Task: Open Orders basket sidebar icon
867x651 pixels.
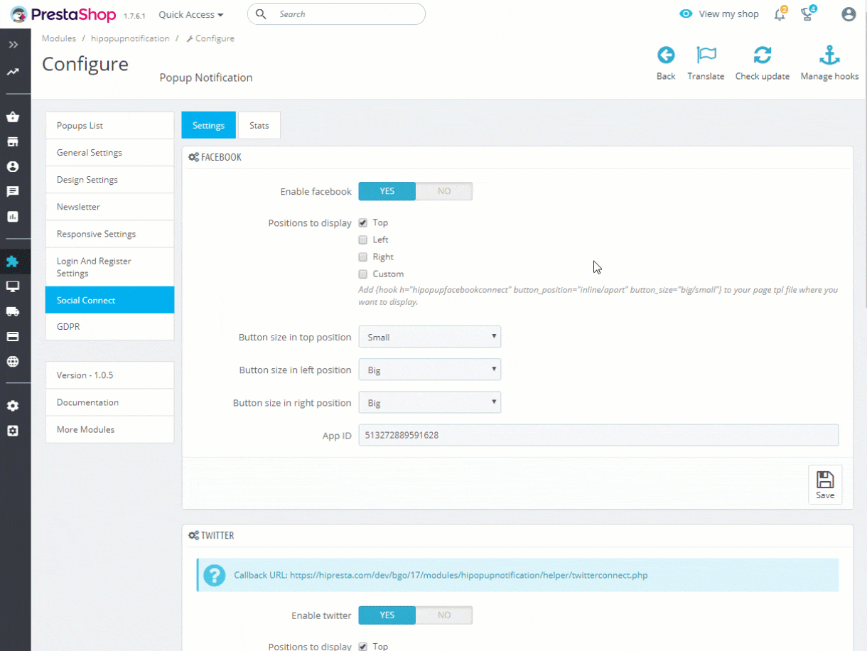Action: pos(13,117)
